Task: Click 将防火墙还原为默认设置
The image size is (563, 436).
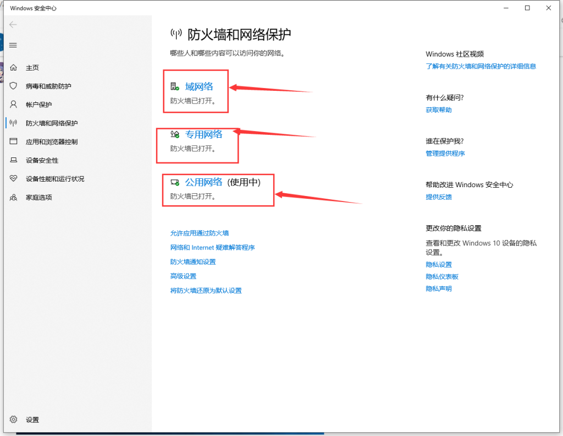Action: [x=206, y=290]
